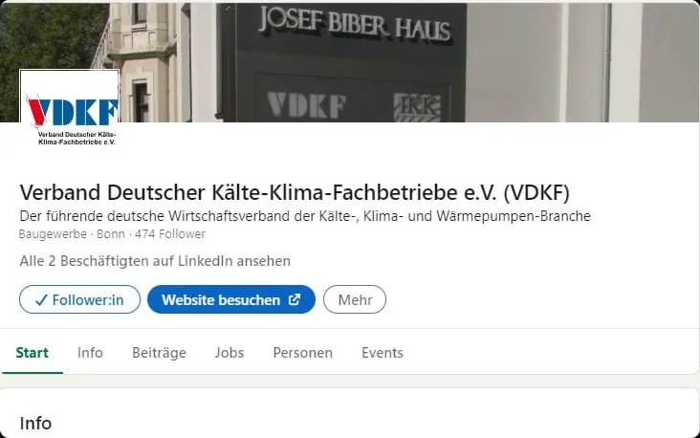This screenshot has height=438, width=700.
Task: Select the Start tab
Action: click(33, 353)
